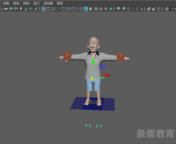Toggle the Gate Mask button
The width and height of the screenshot is (176, 144).
coord(58,9)
